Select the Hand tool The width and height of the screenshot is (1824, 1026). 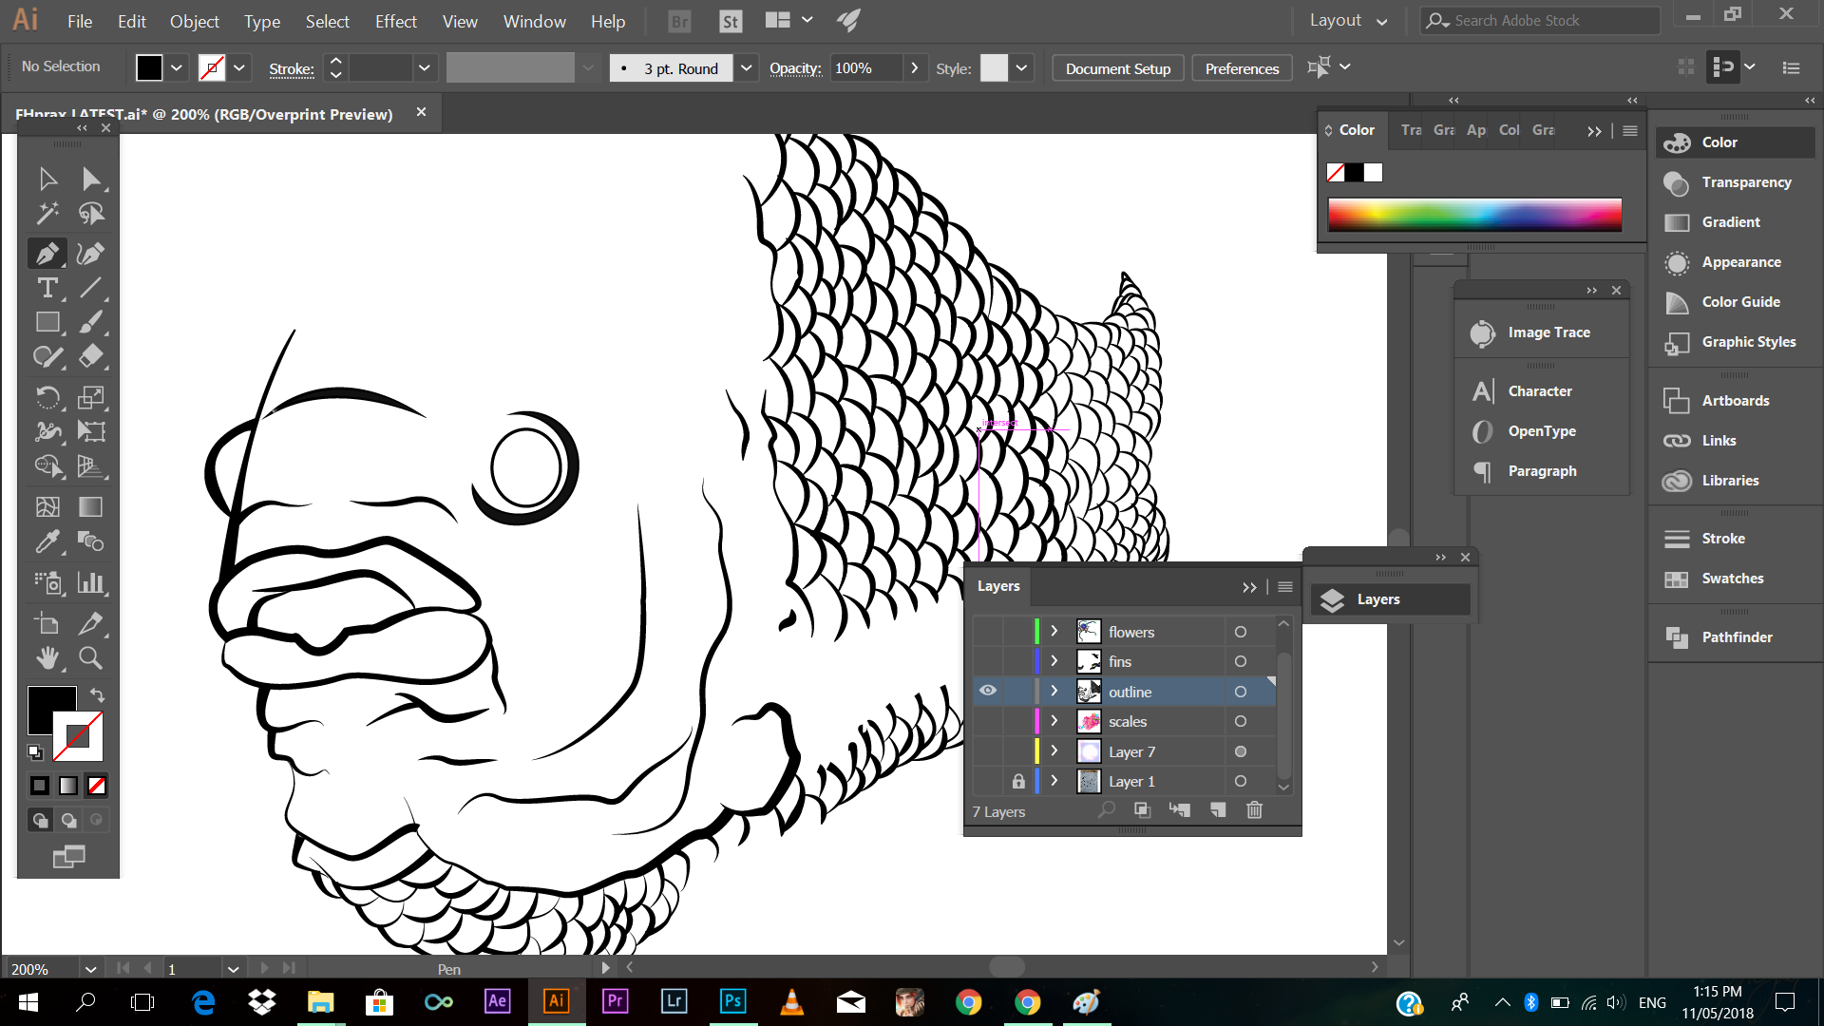pyautogui.click(x=47, y=657)
